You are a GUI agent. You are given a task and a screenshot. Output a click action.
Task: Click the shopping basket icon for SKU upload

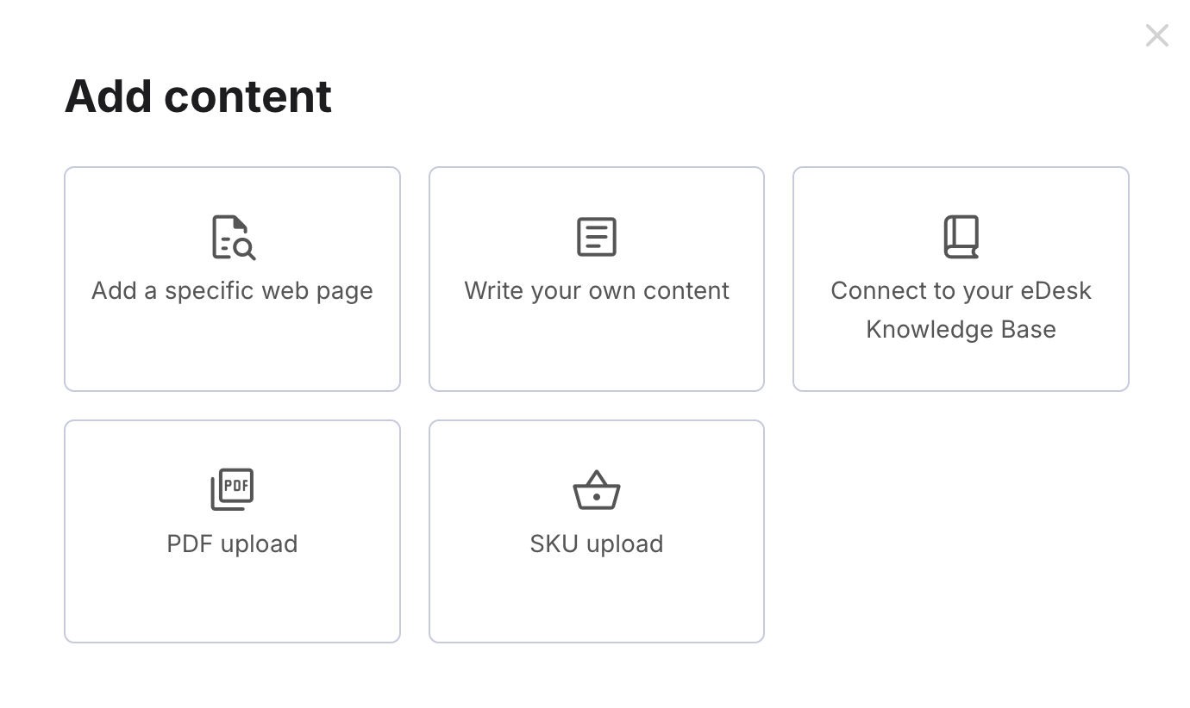tap(596, 489)
